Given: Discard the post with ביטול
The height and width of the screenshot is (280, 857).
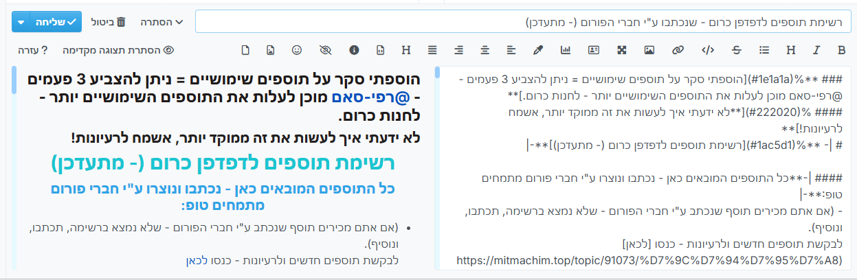Looking at the screenshot, I should [x=108, y=22].
